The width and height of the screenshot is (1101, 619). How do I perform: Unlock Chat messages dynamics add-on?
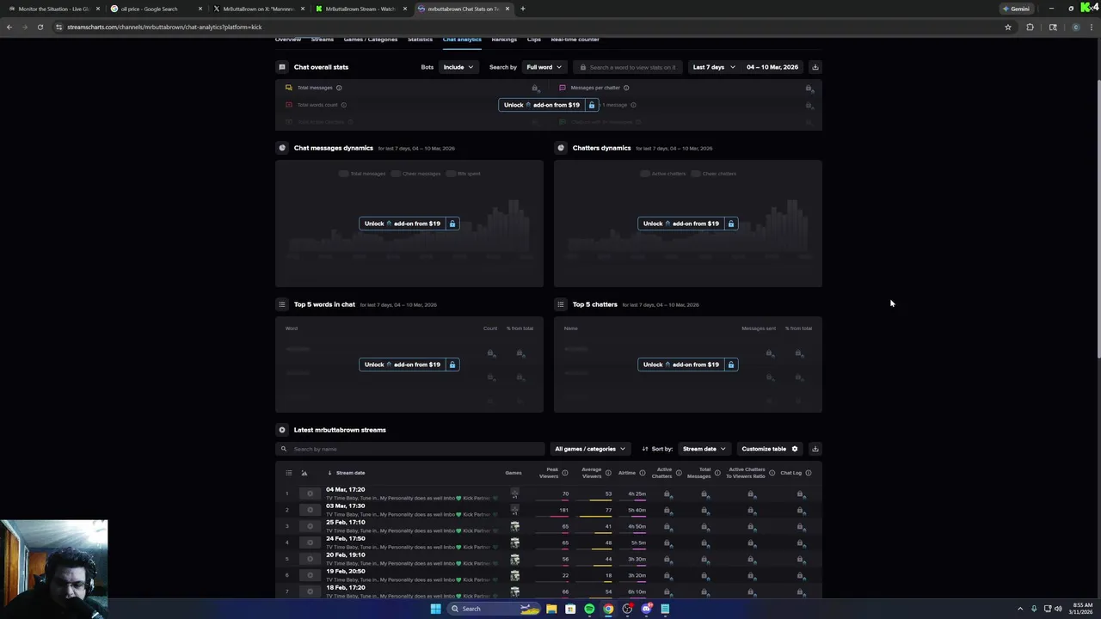(x=409, y=224)
